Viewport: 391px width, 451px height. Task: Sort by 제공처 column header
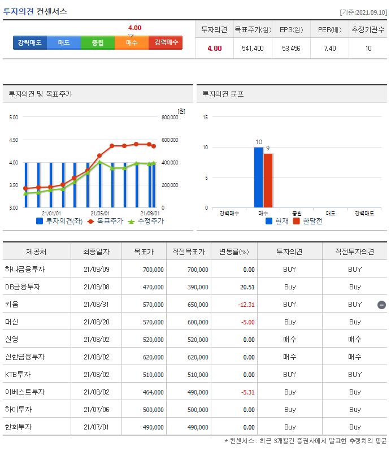click(x=37, y=251)
